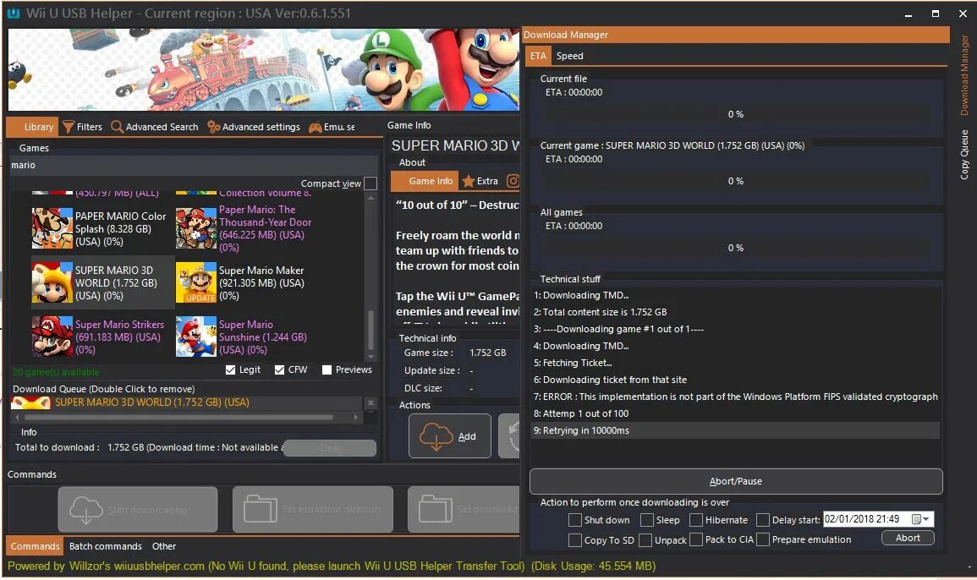
Task: Click the All games progress bar
Action: pos(736,248)
